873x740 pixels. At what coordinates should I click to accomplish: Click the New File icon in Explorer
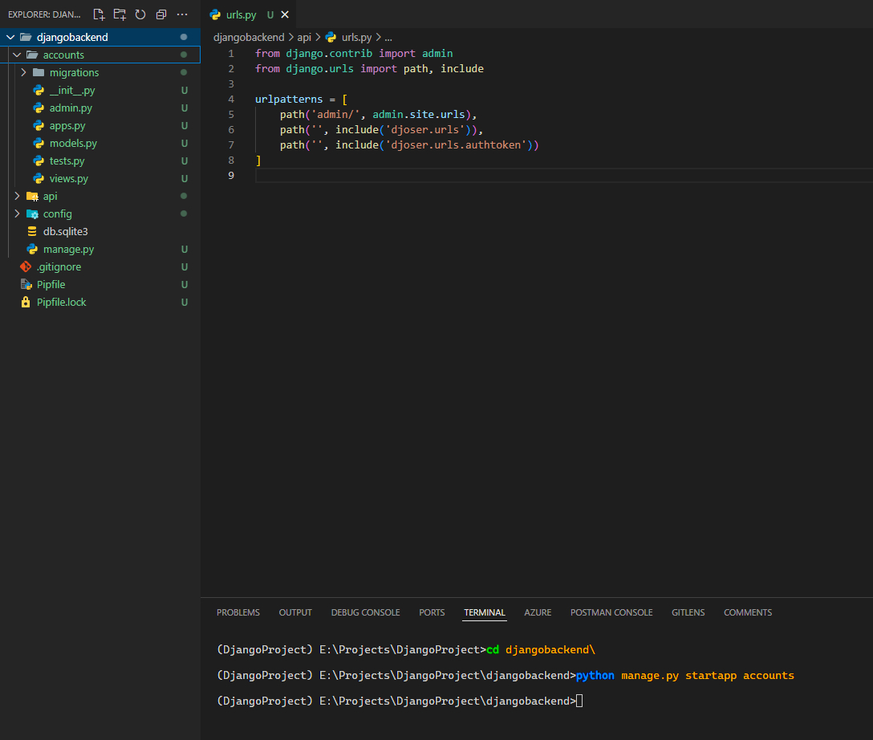pos(99,14)
